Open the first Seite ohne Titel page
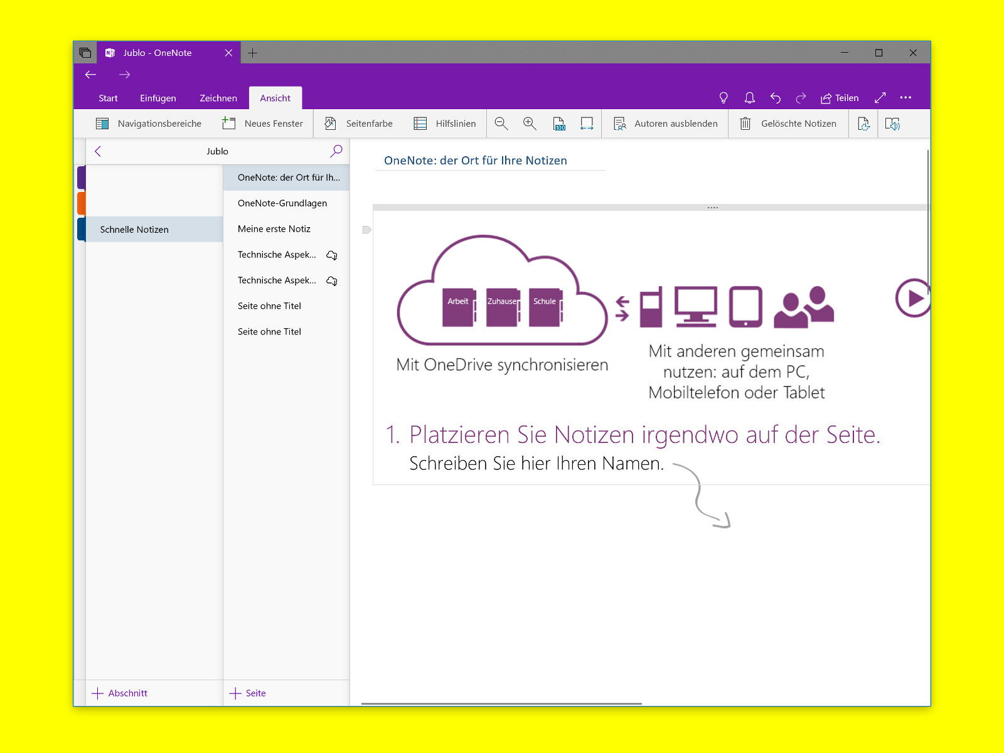This screenshot has height=753, width=1004. 286,306
